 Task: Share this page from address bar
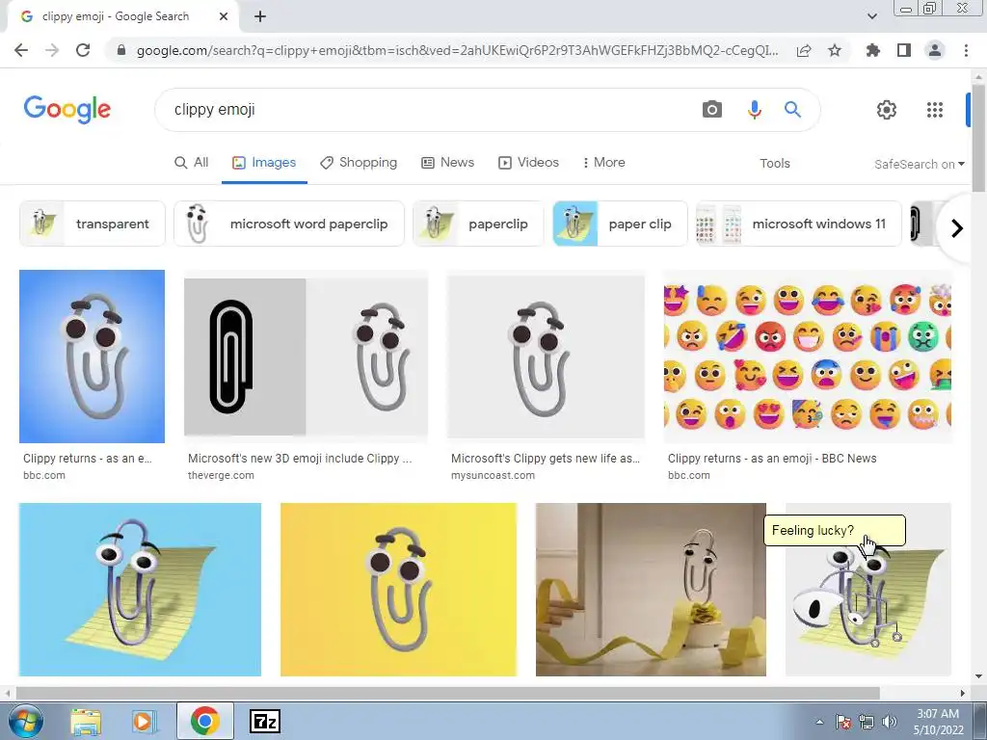804,50
